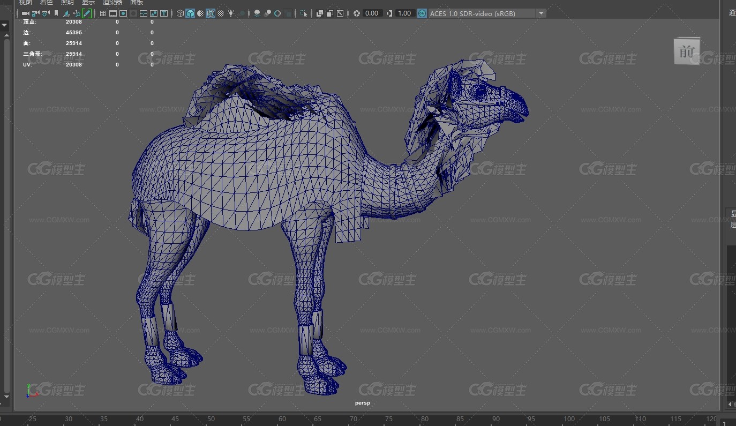This screenshot has height=426, width=736.
Task: Toggle the Resolution Gate icon
Action: click(123, 13)
